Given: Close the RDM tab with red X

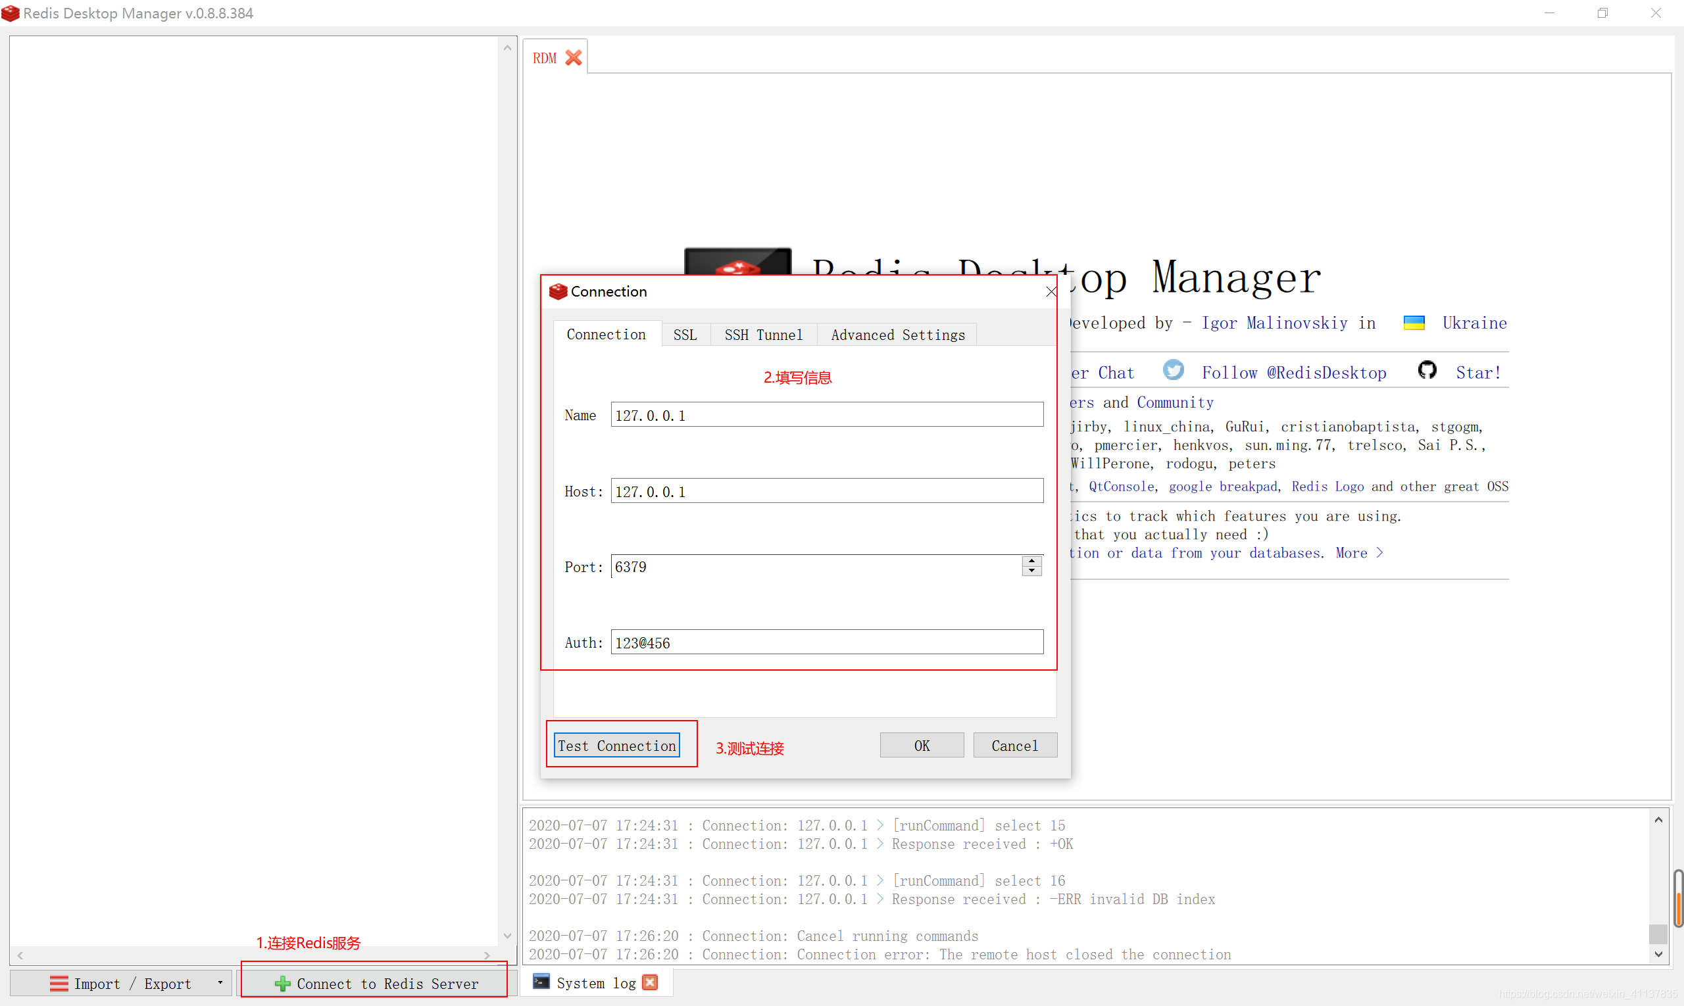Looking at the screenshot, I should [x=573, y=59].
